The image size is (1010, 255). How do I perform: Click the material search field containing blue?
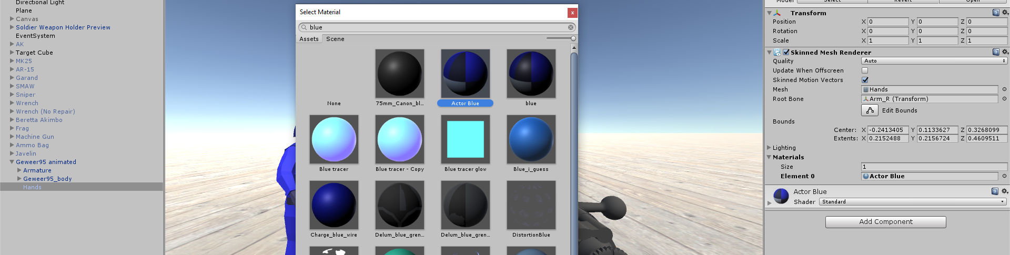[x=437, y=27]
